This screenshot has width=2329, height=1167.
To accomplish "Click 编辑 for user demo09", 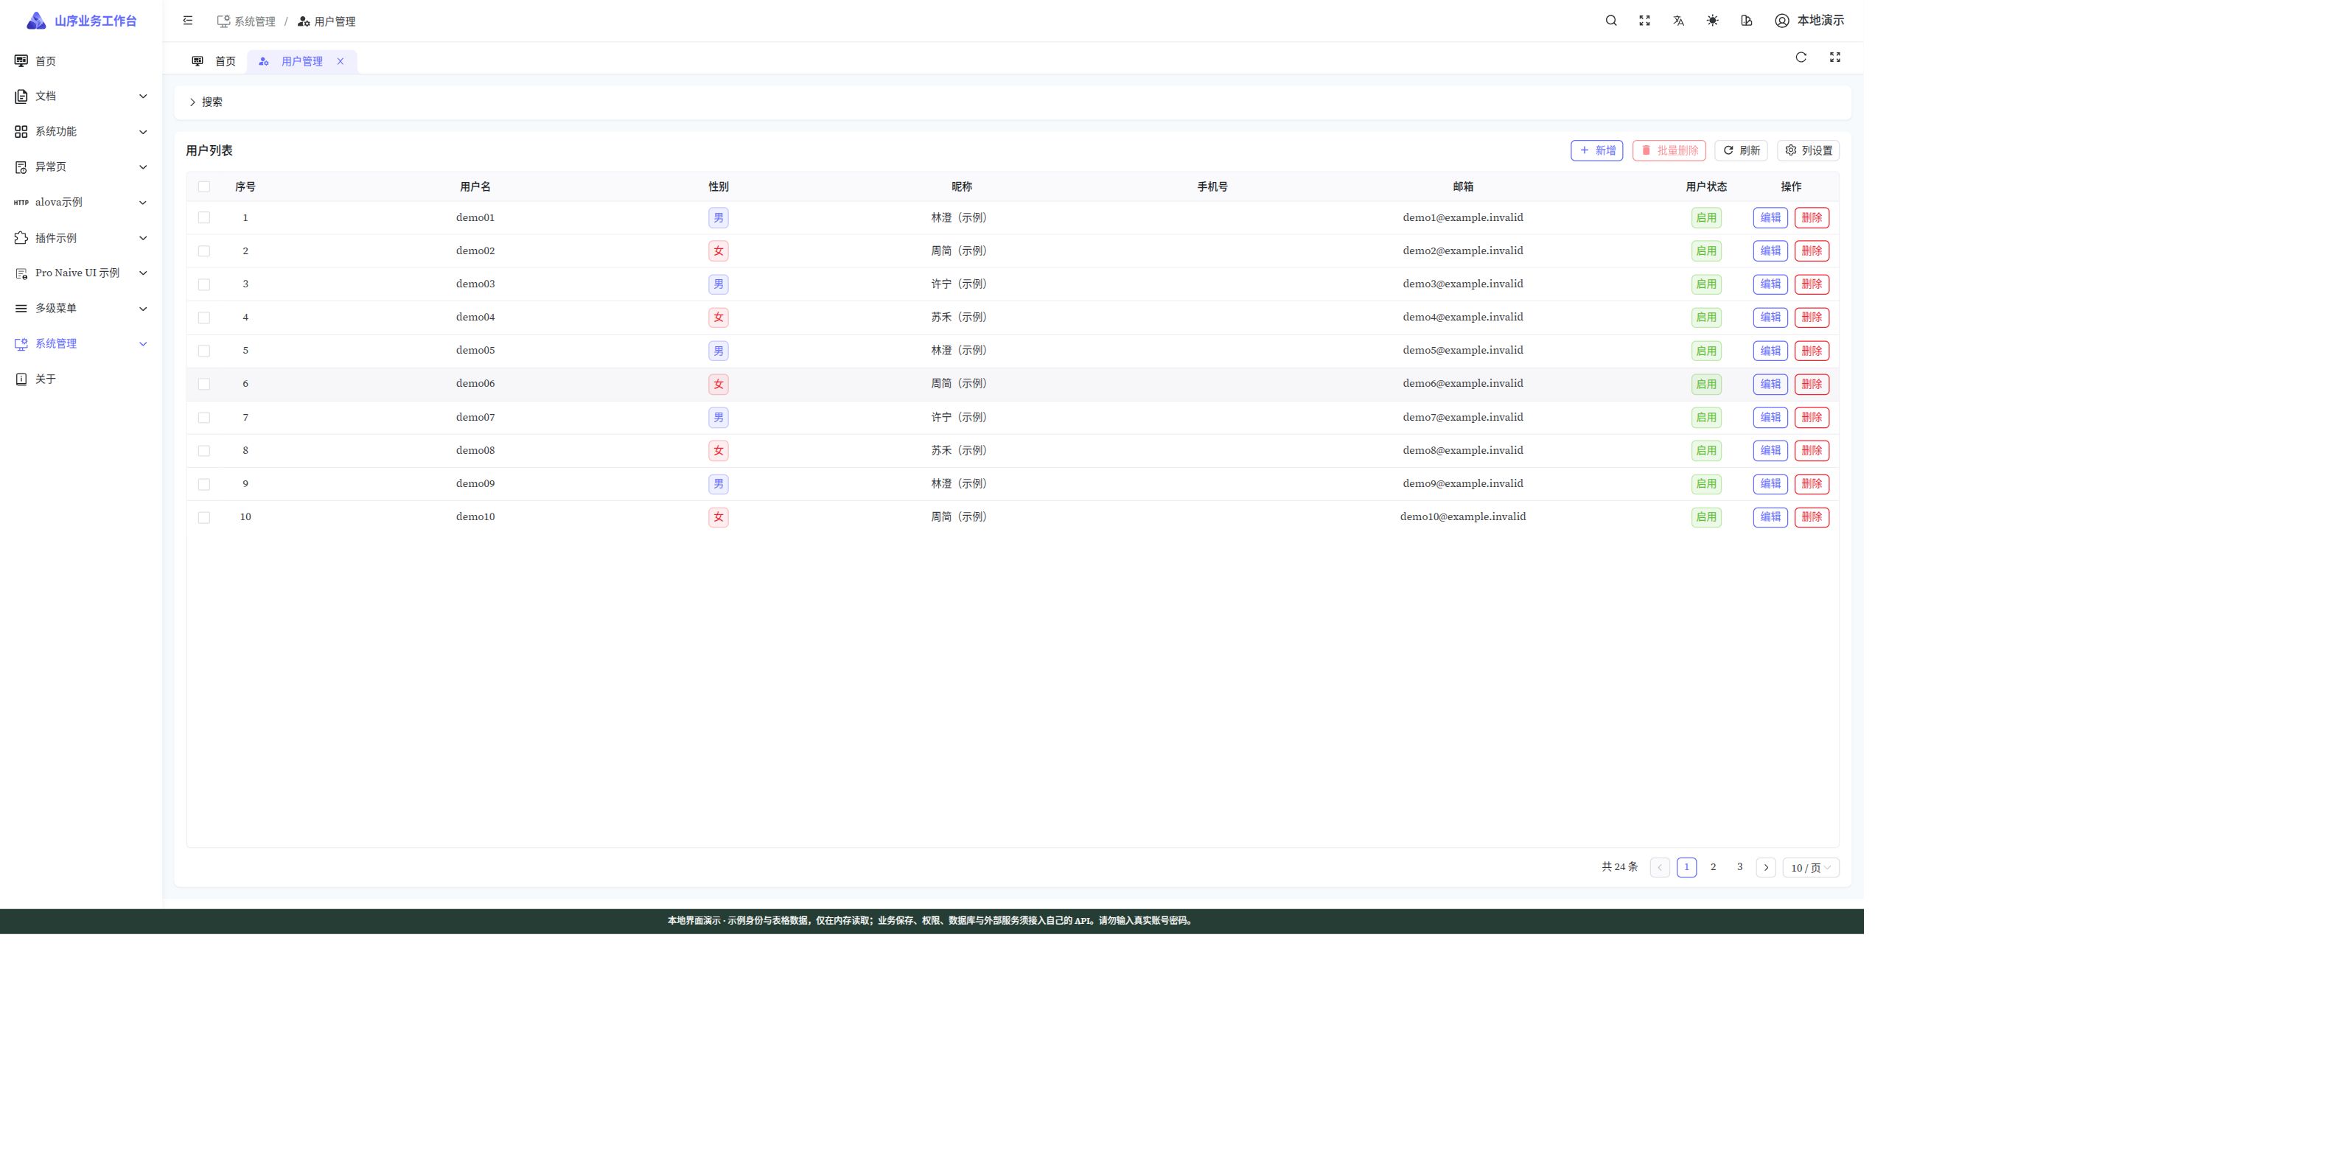I will click(x=1770, y=485).
